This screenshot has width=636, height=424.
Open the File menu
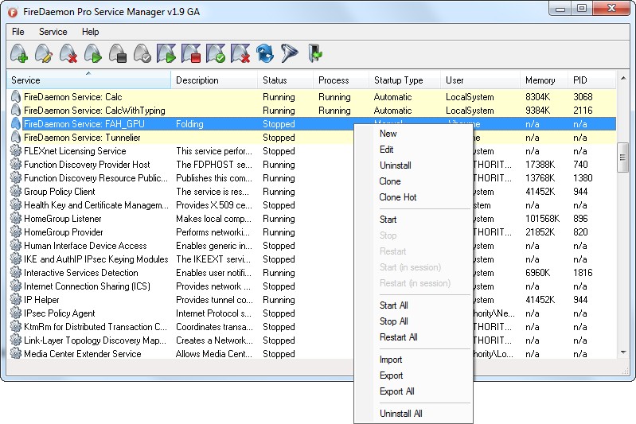(18, 32)
